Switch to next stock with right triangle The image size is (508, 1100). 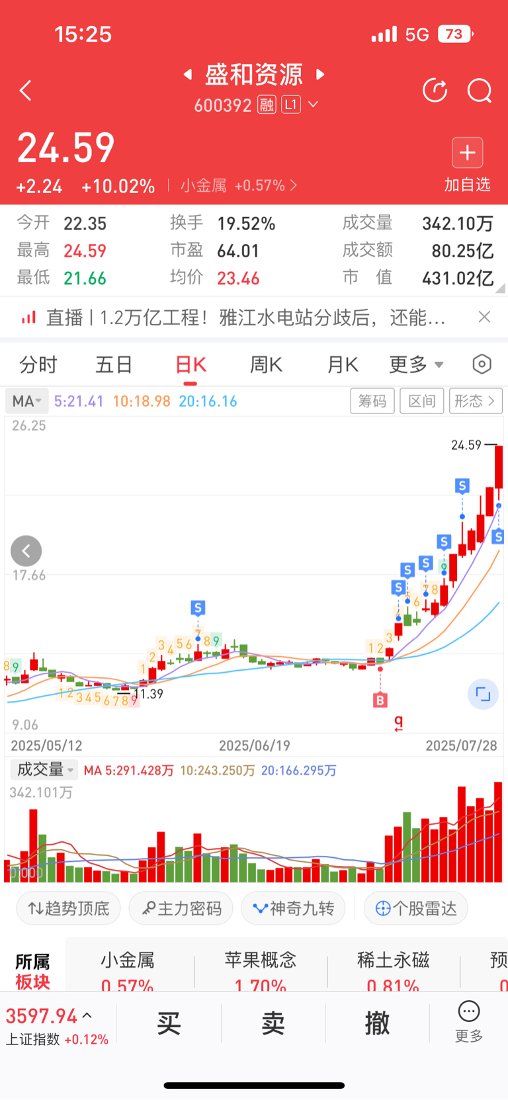pos(321,74)
